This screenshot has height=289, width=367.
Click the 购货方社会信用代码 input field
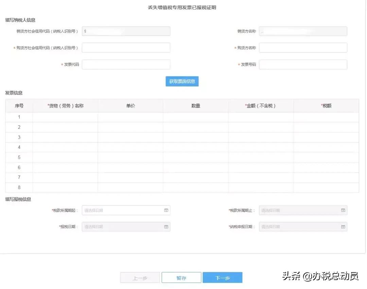(126, 47)
